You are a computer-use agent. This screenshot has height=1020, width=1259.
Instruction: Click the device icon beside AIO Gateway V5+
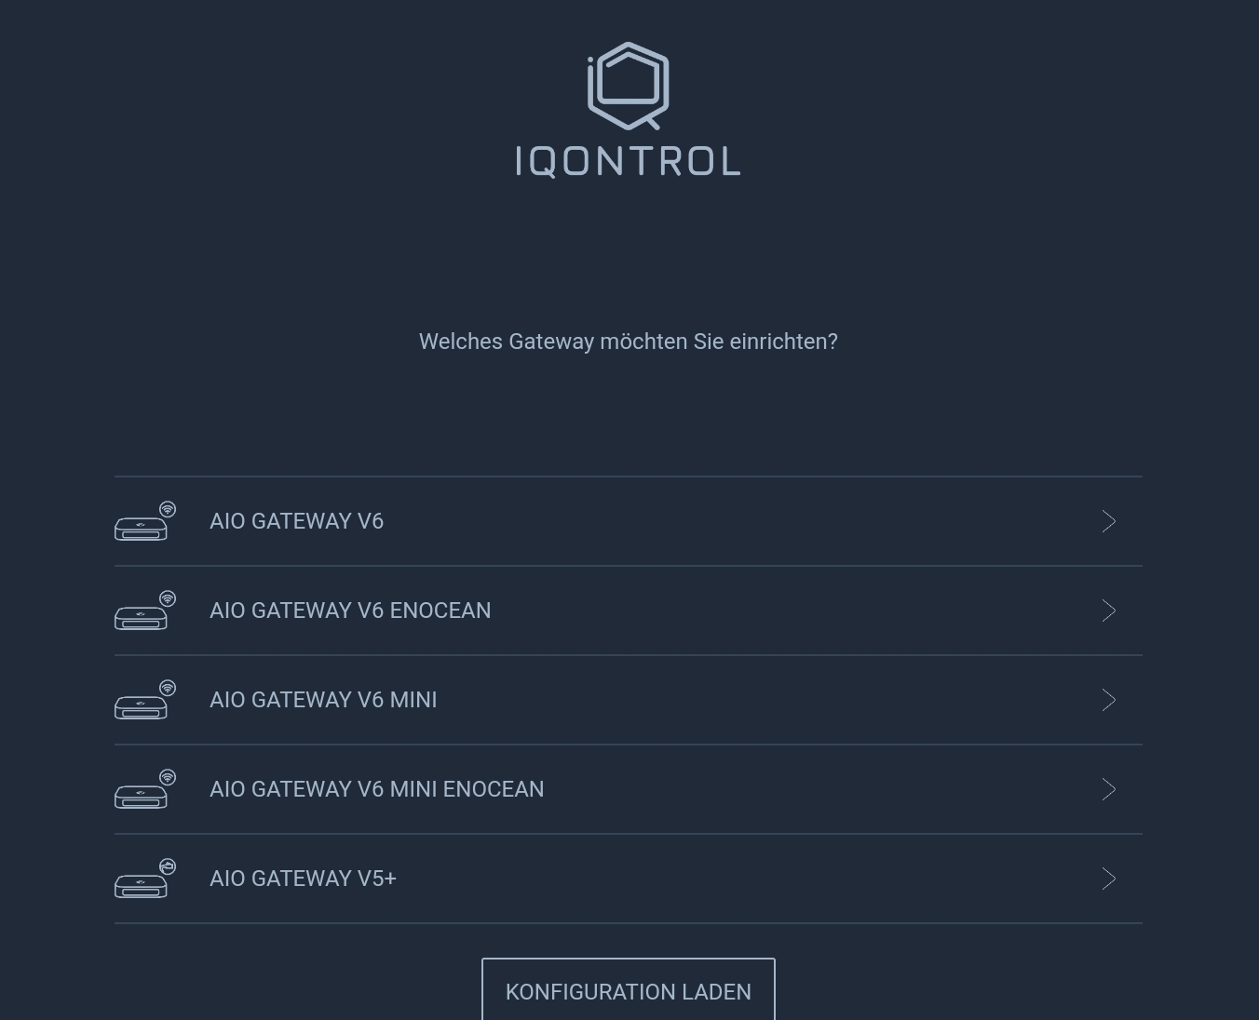pos(142,882)
